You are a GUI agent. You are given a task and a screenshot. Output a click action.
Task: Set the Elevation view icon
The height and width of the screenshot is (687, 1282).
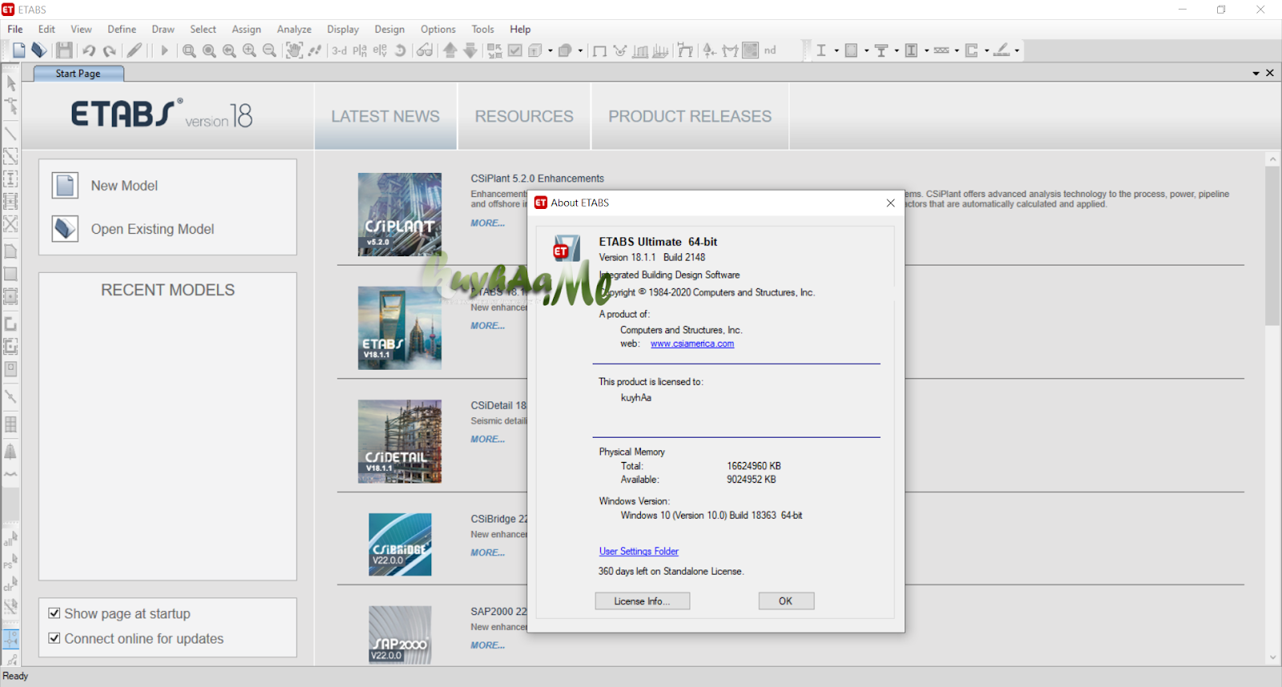[x=380, y=50]
